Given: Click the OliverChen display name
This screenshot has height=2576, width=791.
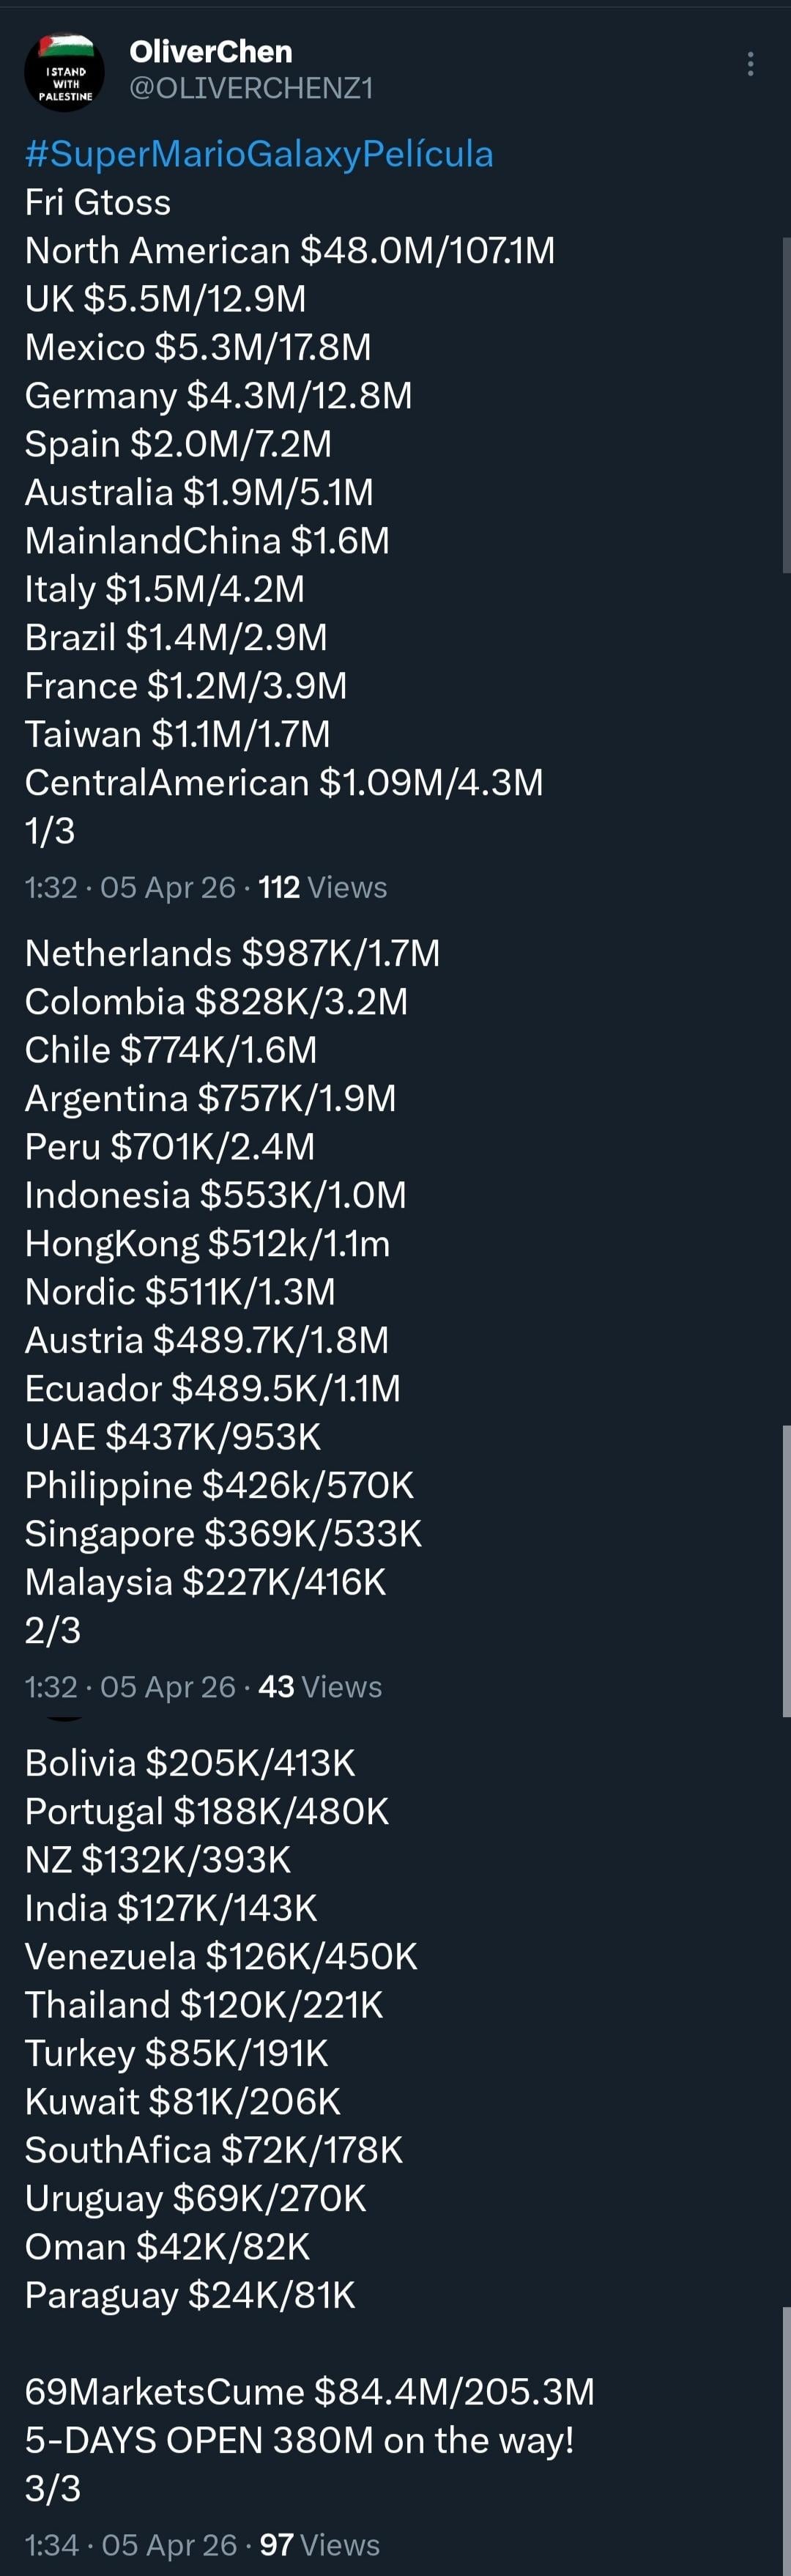Looking at the screenshot, I should [211, 52].
